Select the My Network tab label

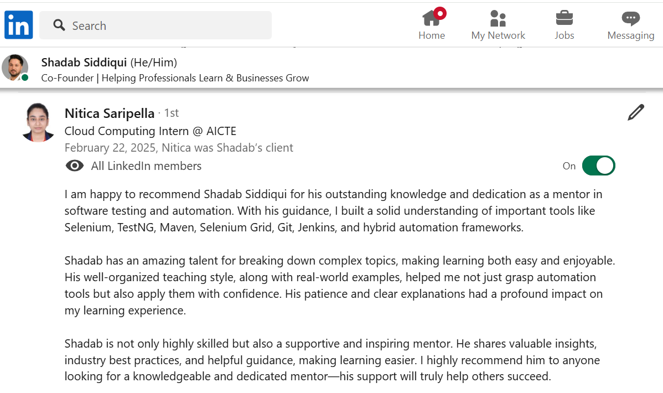pyautogui.click(x=498, y=35)
